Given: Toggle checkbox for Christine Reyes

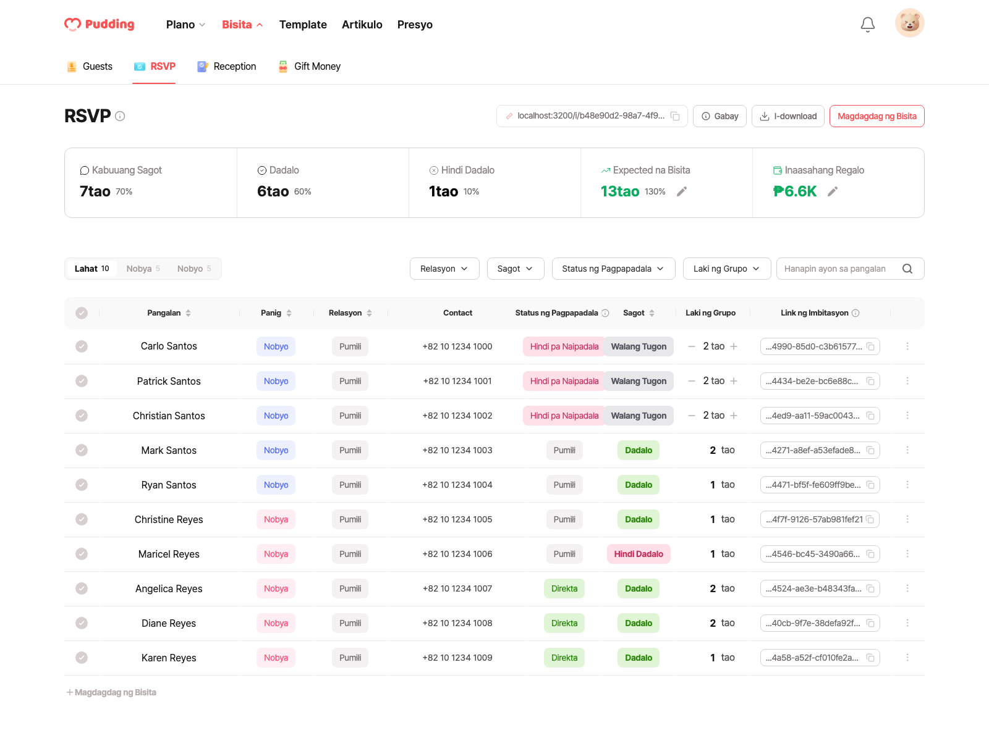Looking at the screenshot, I should tap(82, 519).
